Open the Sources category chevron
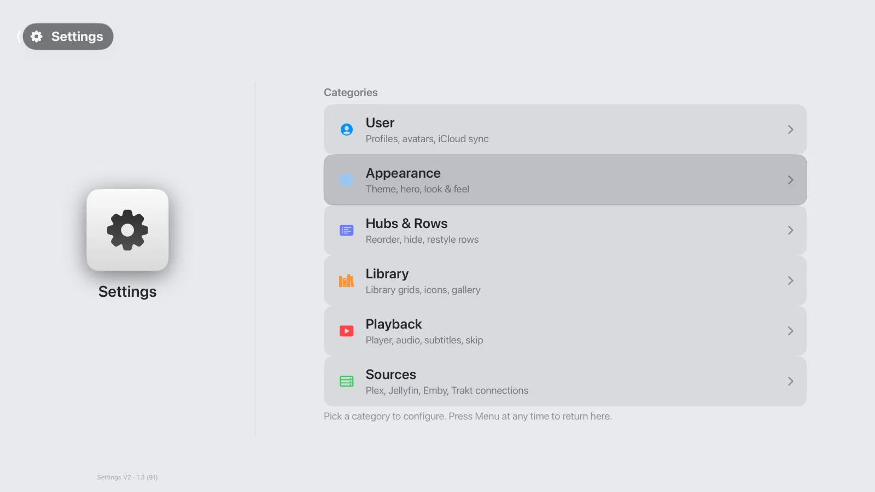 pos(790,381)
